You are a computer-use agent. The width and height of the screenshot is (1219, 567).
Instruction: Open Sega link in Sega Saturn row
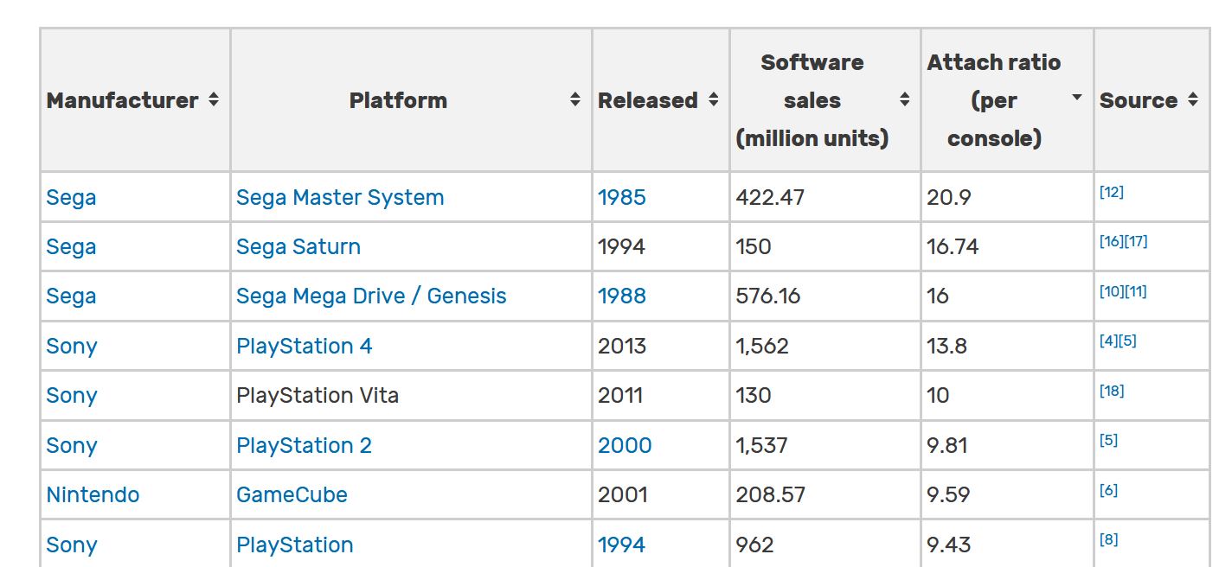pyautogui.click(x=71, y=246)
